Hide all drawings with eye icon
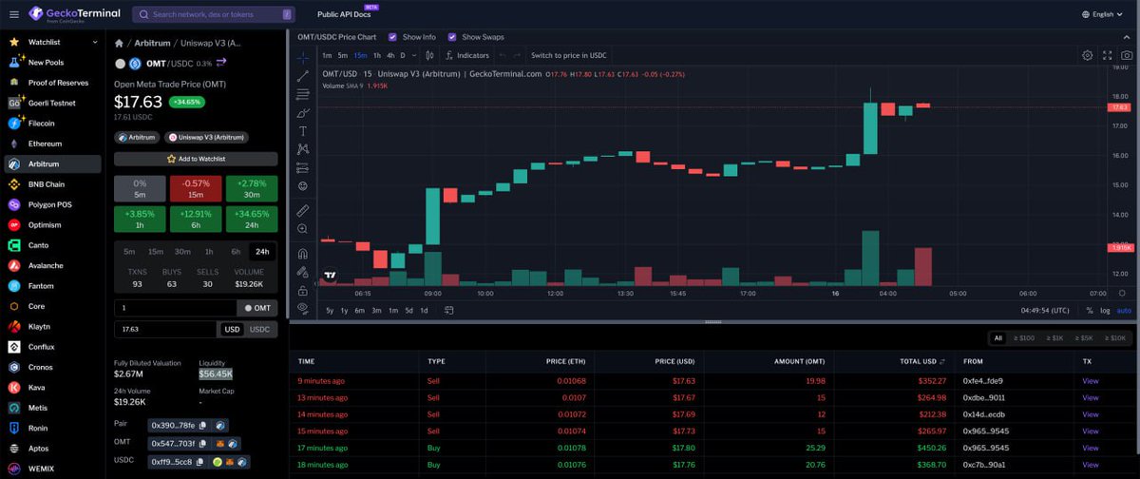 pyautogui.click(x=303, y=309)
